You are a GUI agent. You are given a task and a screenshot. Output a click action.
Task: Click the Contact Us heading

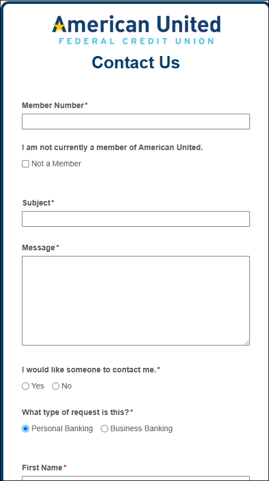tap(136, 62)
